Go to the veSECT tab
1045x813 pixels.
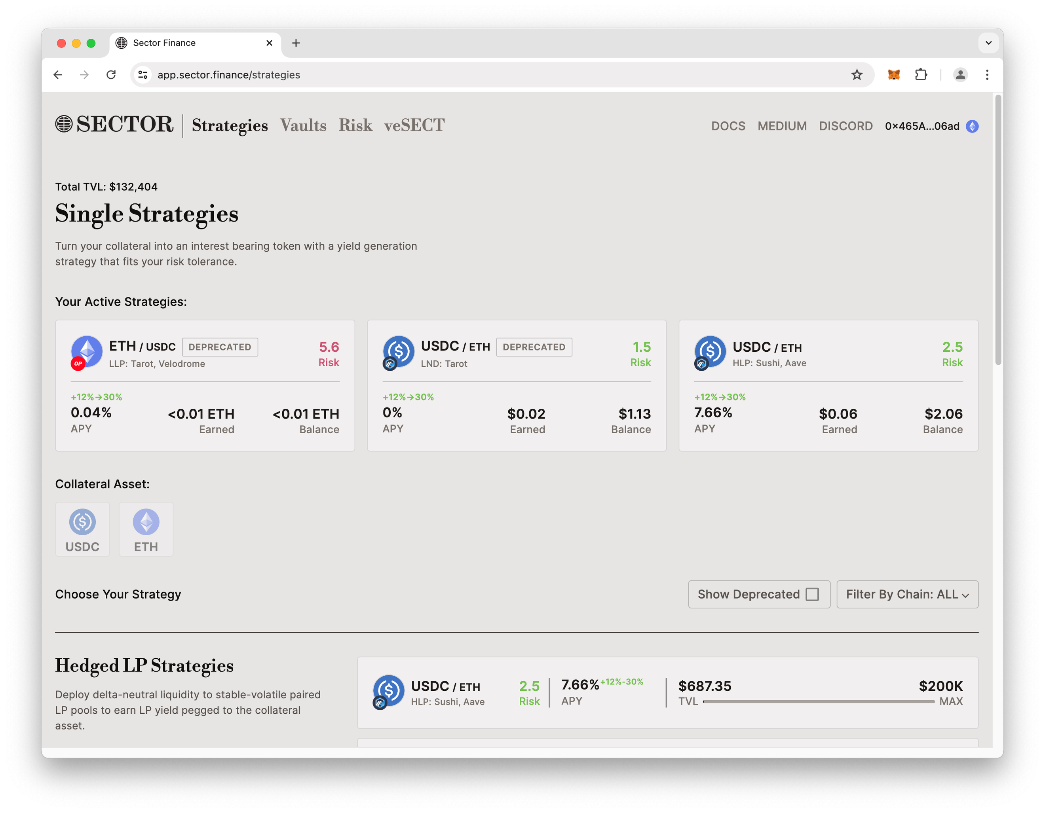coord(414,126)
